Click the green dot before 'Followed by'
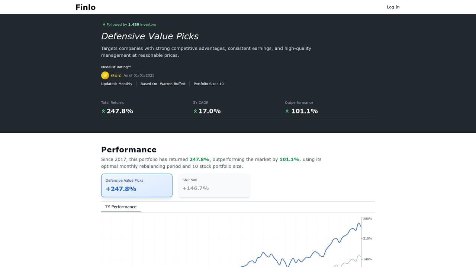This screenshot has height=267, width=476. click(x=104, y=24)
